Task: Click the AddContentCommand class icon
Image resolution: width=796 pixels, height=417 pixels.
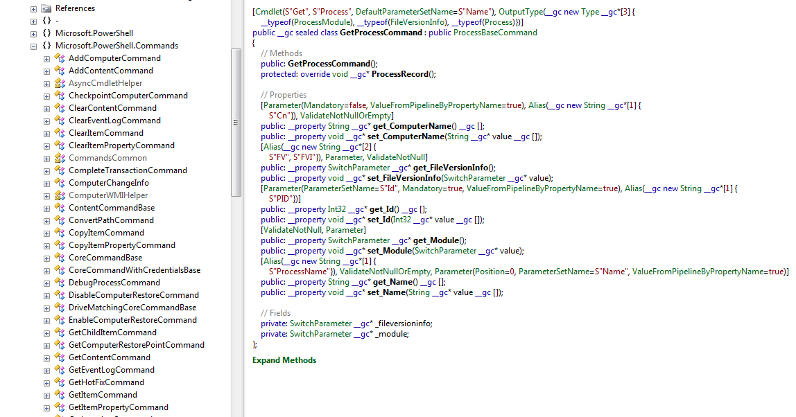Action: click(60, 71)
